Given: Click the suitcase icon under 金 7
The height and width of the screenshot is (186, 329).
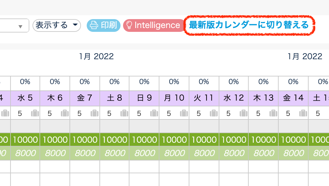Looking at the screenshot, I should (94, 113).
